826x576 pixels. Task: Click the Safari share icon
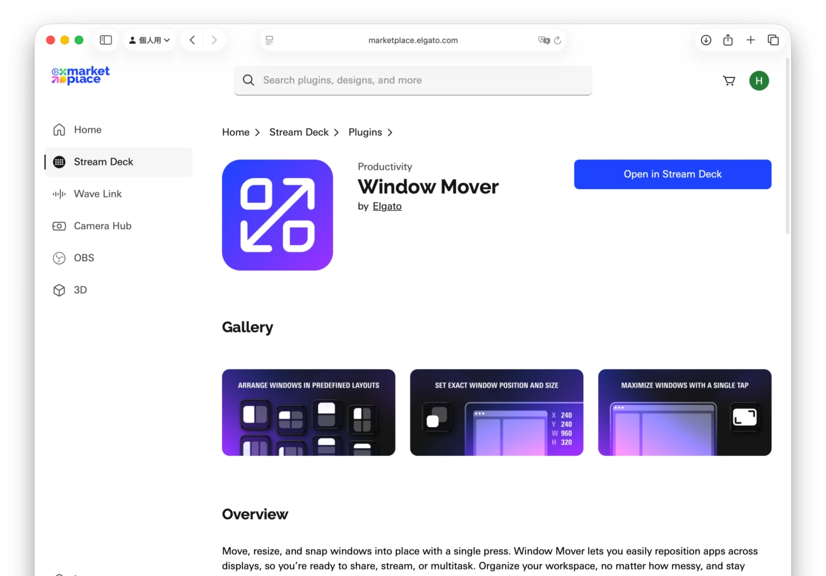pos(728,40)
